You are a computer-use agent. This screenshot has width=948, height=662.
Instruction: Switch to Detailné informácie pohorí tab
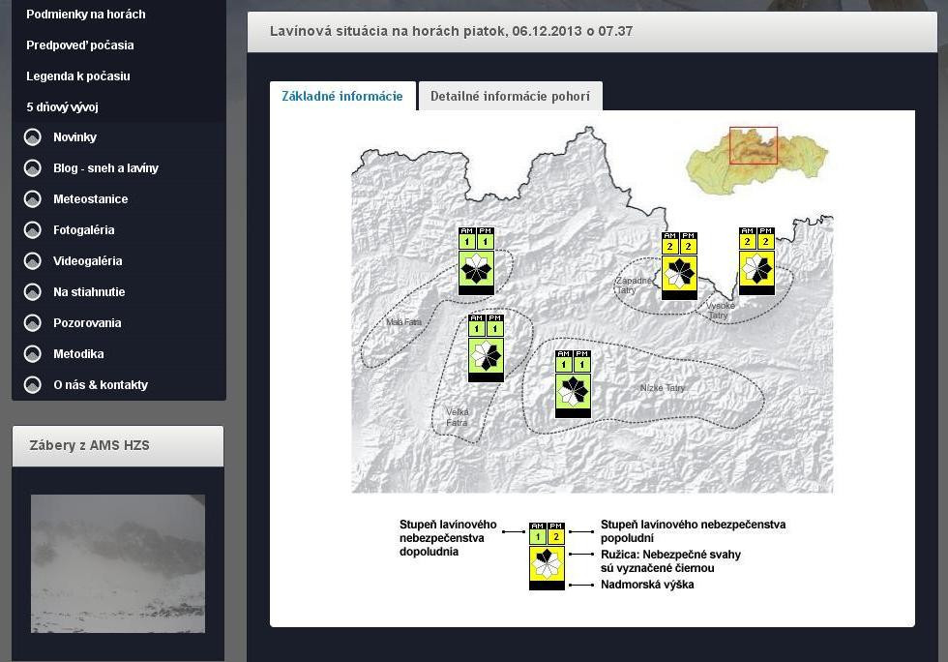coord(510,97)
